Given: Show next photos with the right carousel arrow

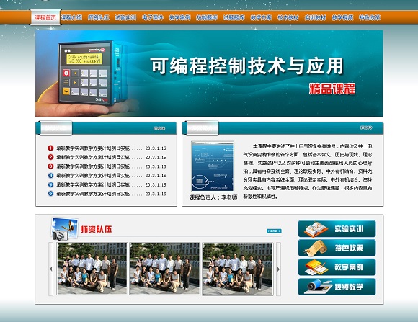Looking at the screenshot, I should click(x=279, y=269).
